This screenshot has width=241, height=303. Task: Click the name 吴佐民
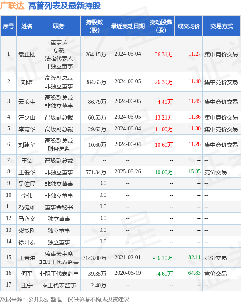point(27,184)
